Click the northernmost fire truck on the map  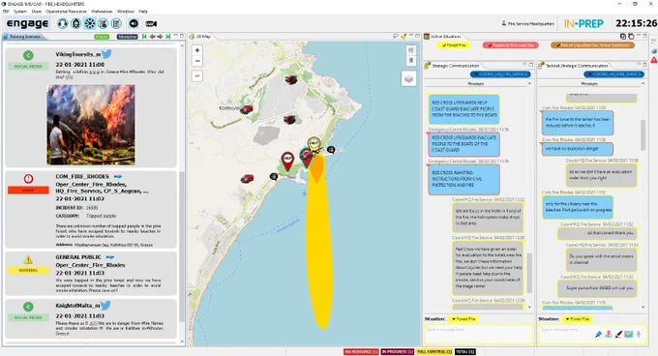[291, 79]
